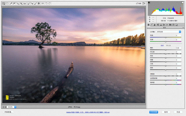Toggle the 预览 preview checkbox
Viewport: 186px width, 116px height.
[x=137, y=3]
